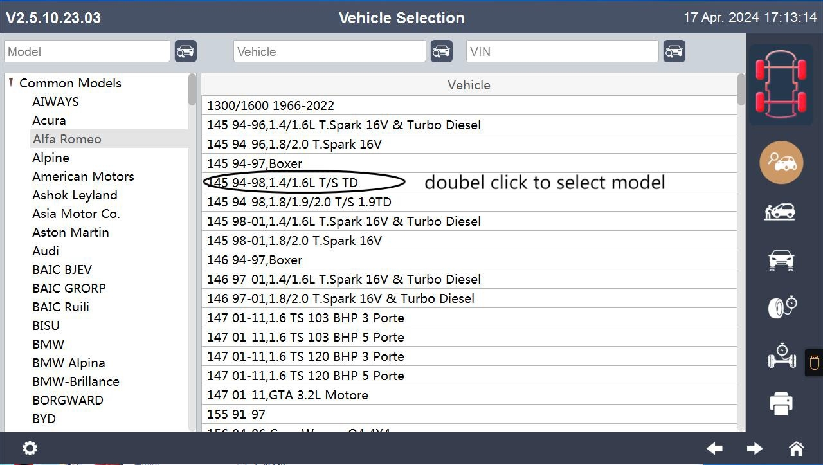Open the tire with stopwatch icon
The width and height of the screenshot is (823, 465).
(x=782, y=307)
